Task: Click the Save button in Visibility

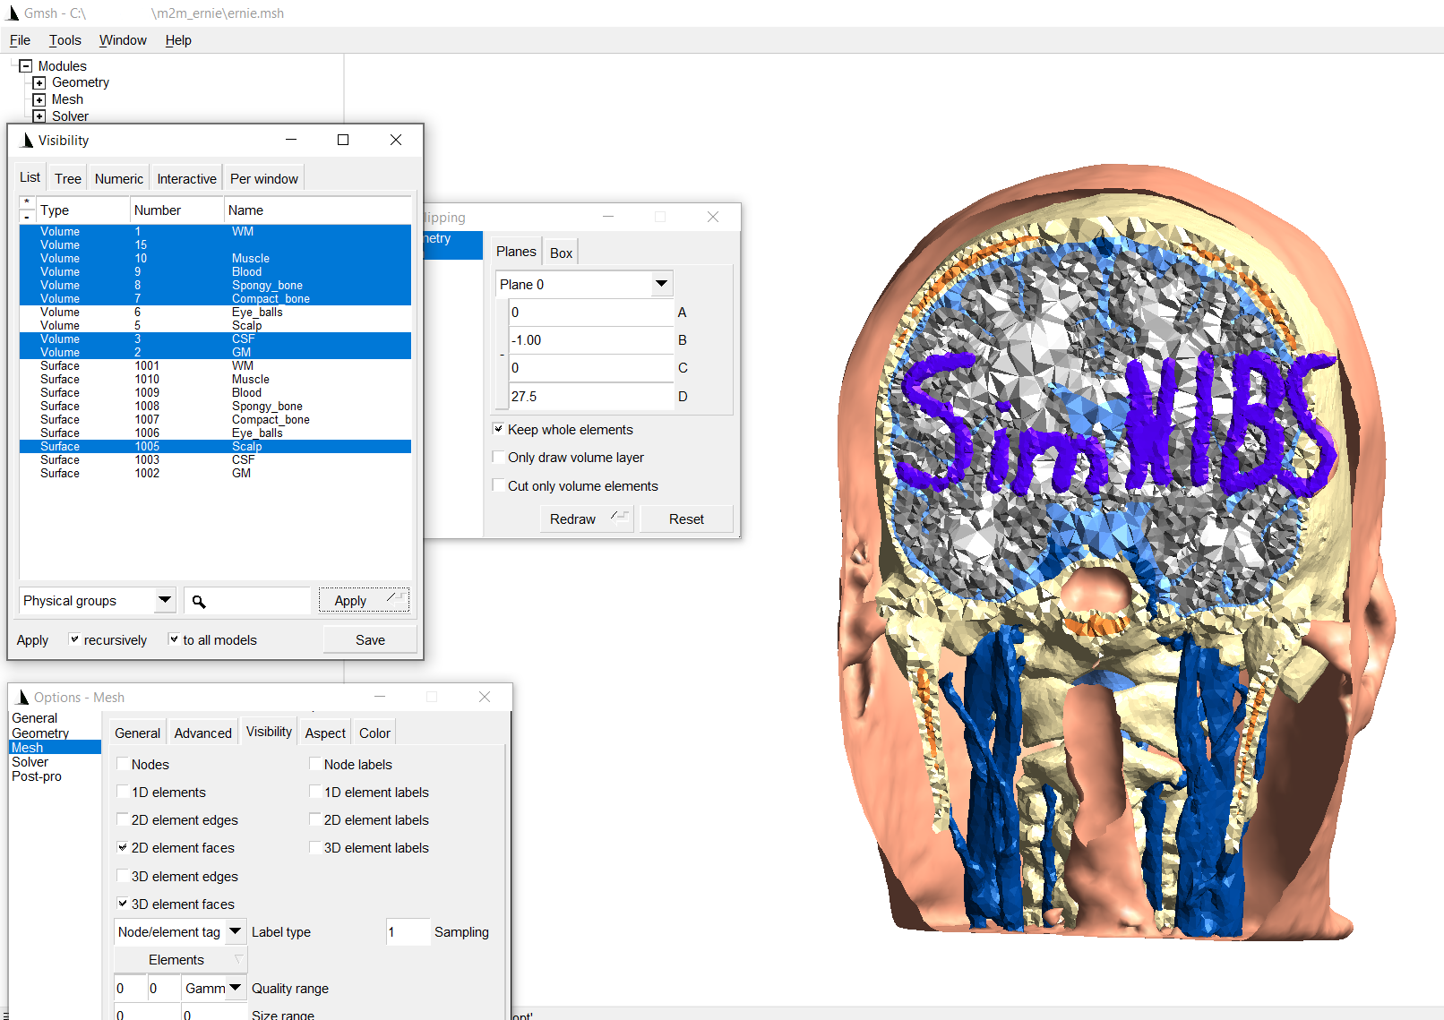Action: 370,639
